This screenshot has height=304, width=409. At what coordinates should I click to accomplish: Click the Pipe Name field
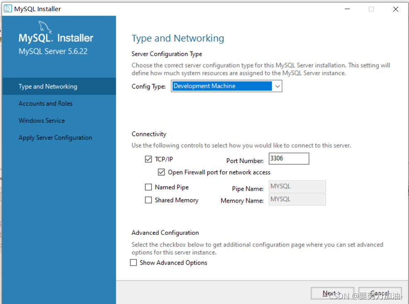coord(297,187)
